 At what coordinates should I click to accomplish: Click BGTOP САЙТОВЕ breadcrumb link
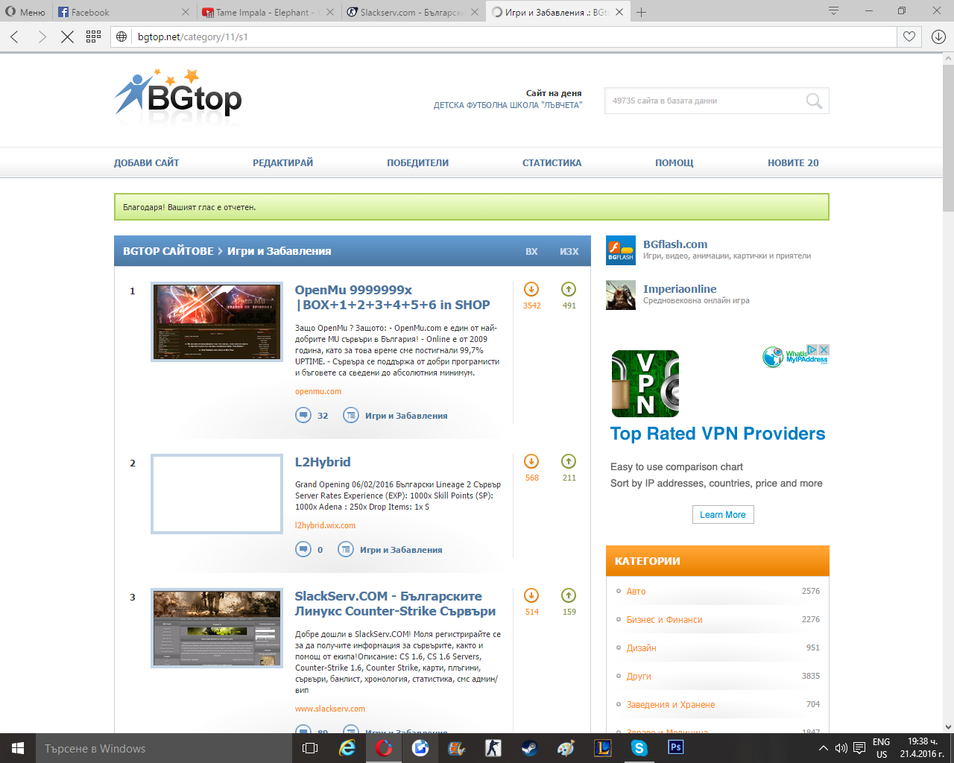coord(168,251)
